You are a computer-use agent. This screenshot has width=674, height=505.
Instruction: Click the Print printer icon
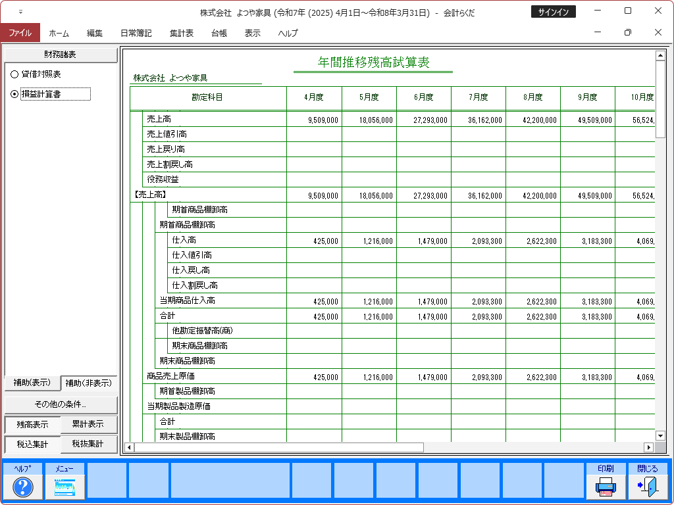(x=606, y=487)
